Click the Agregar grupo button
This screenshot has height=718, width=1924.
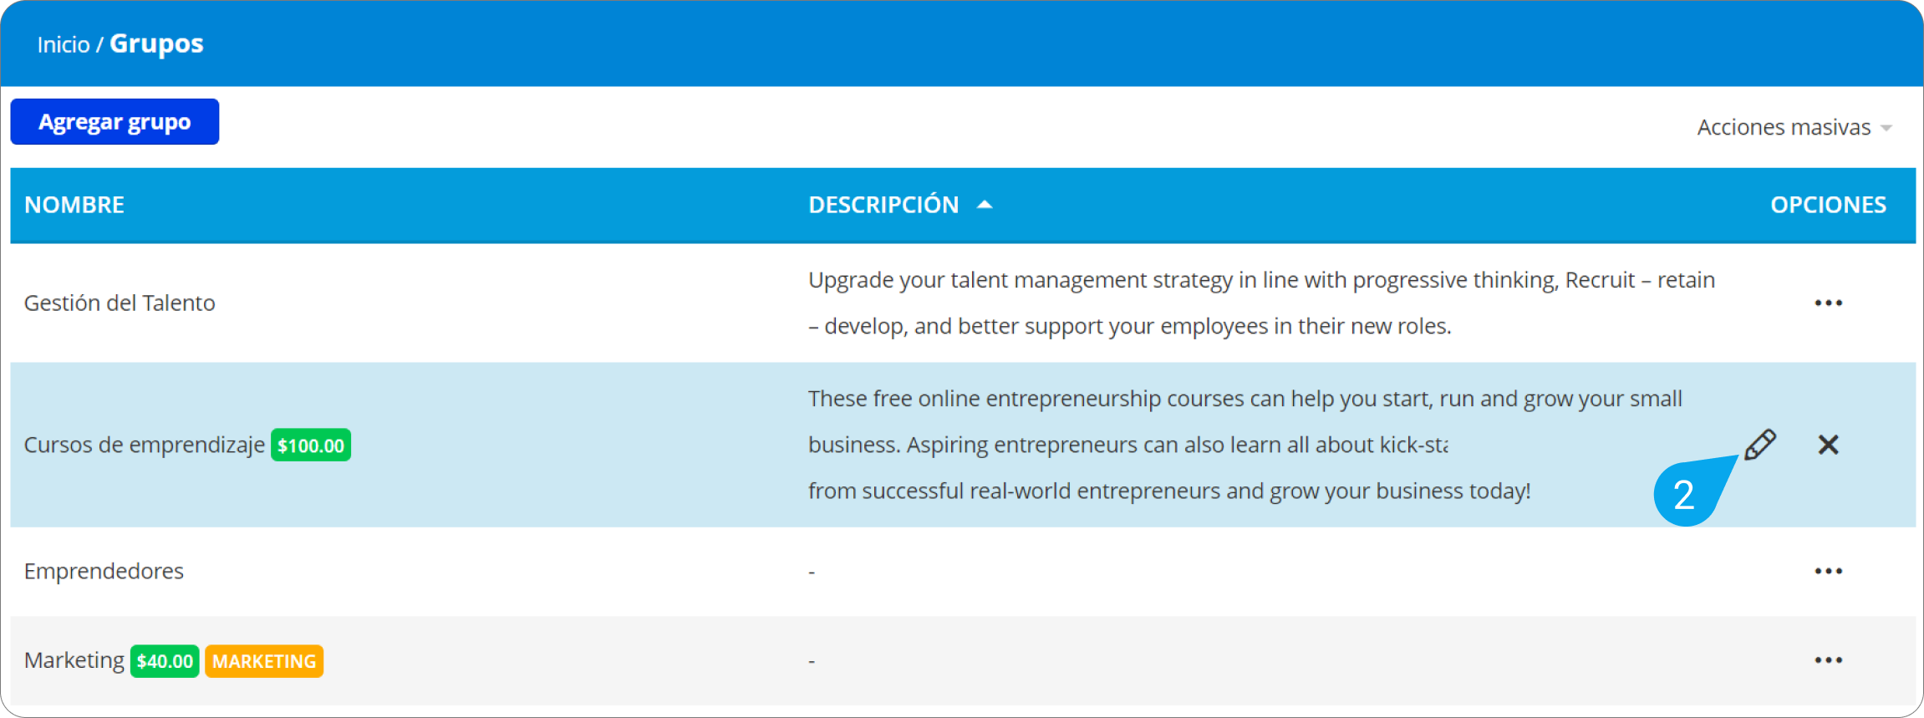[x=115, y=122]
